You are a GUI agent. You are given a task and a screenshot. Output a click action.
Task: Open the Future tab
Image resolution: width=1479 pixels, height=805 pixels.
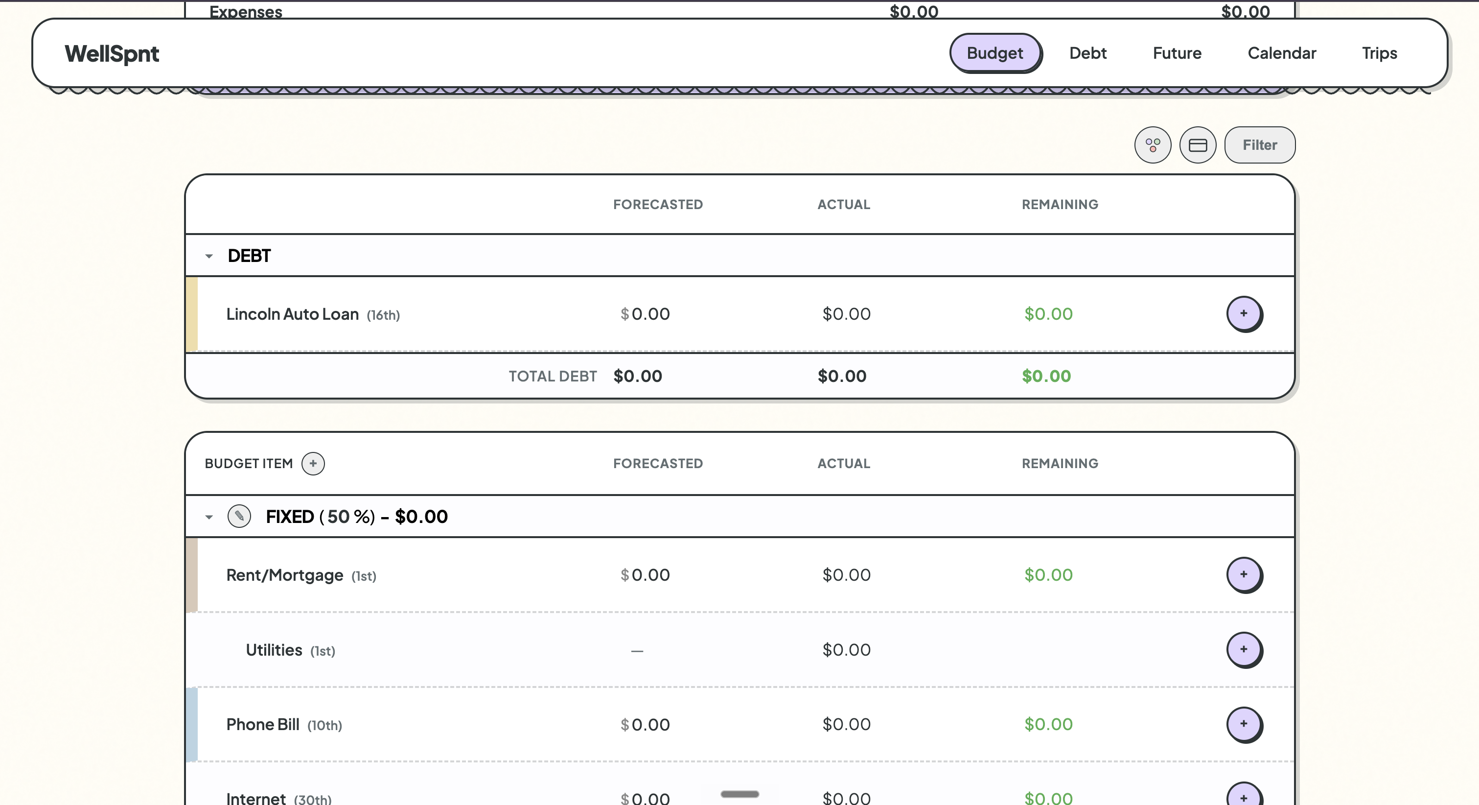point(1177,53)
